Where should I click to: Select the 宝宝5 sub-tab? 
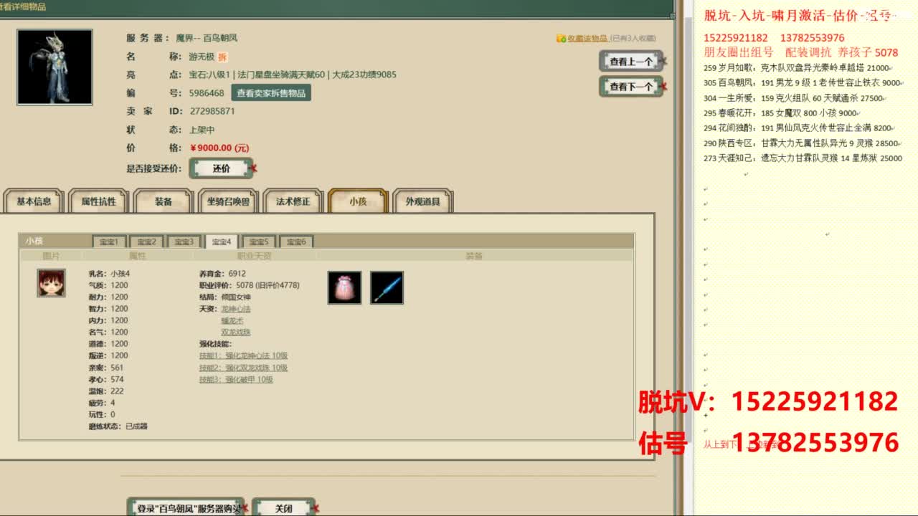coord(258,242)
